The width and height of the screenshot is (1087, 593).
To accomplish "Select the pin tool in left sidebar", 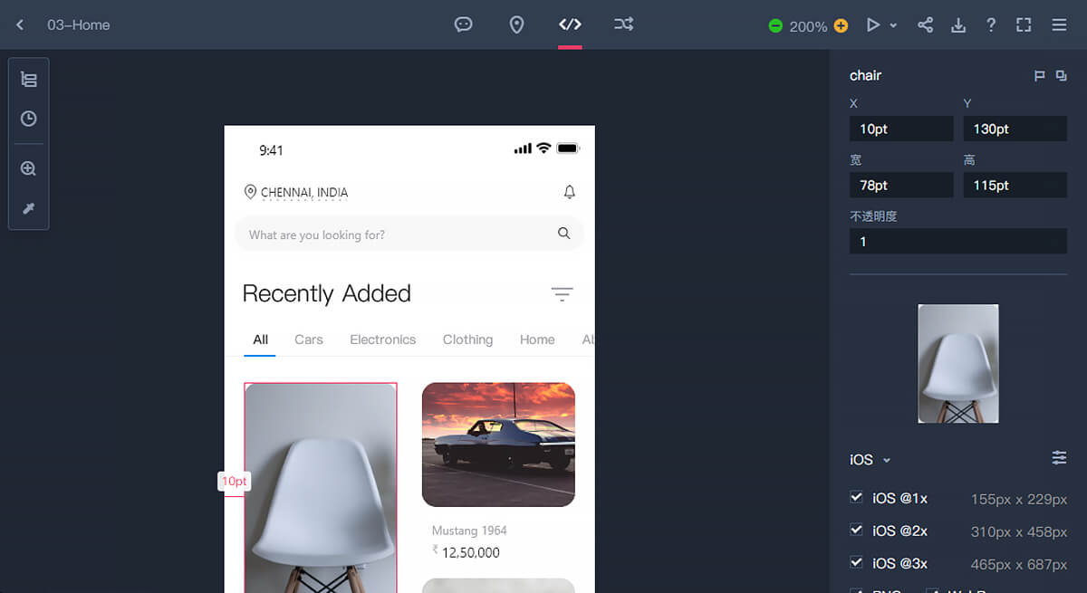I will [29, 208].
